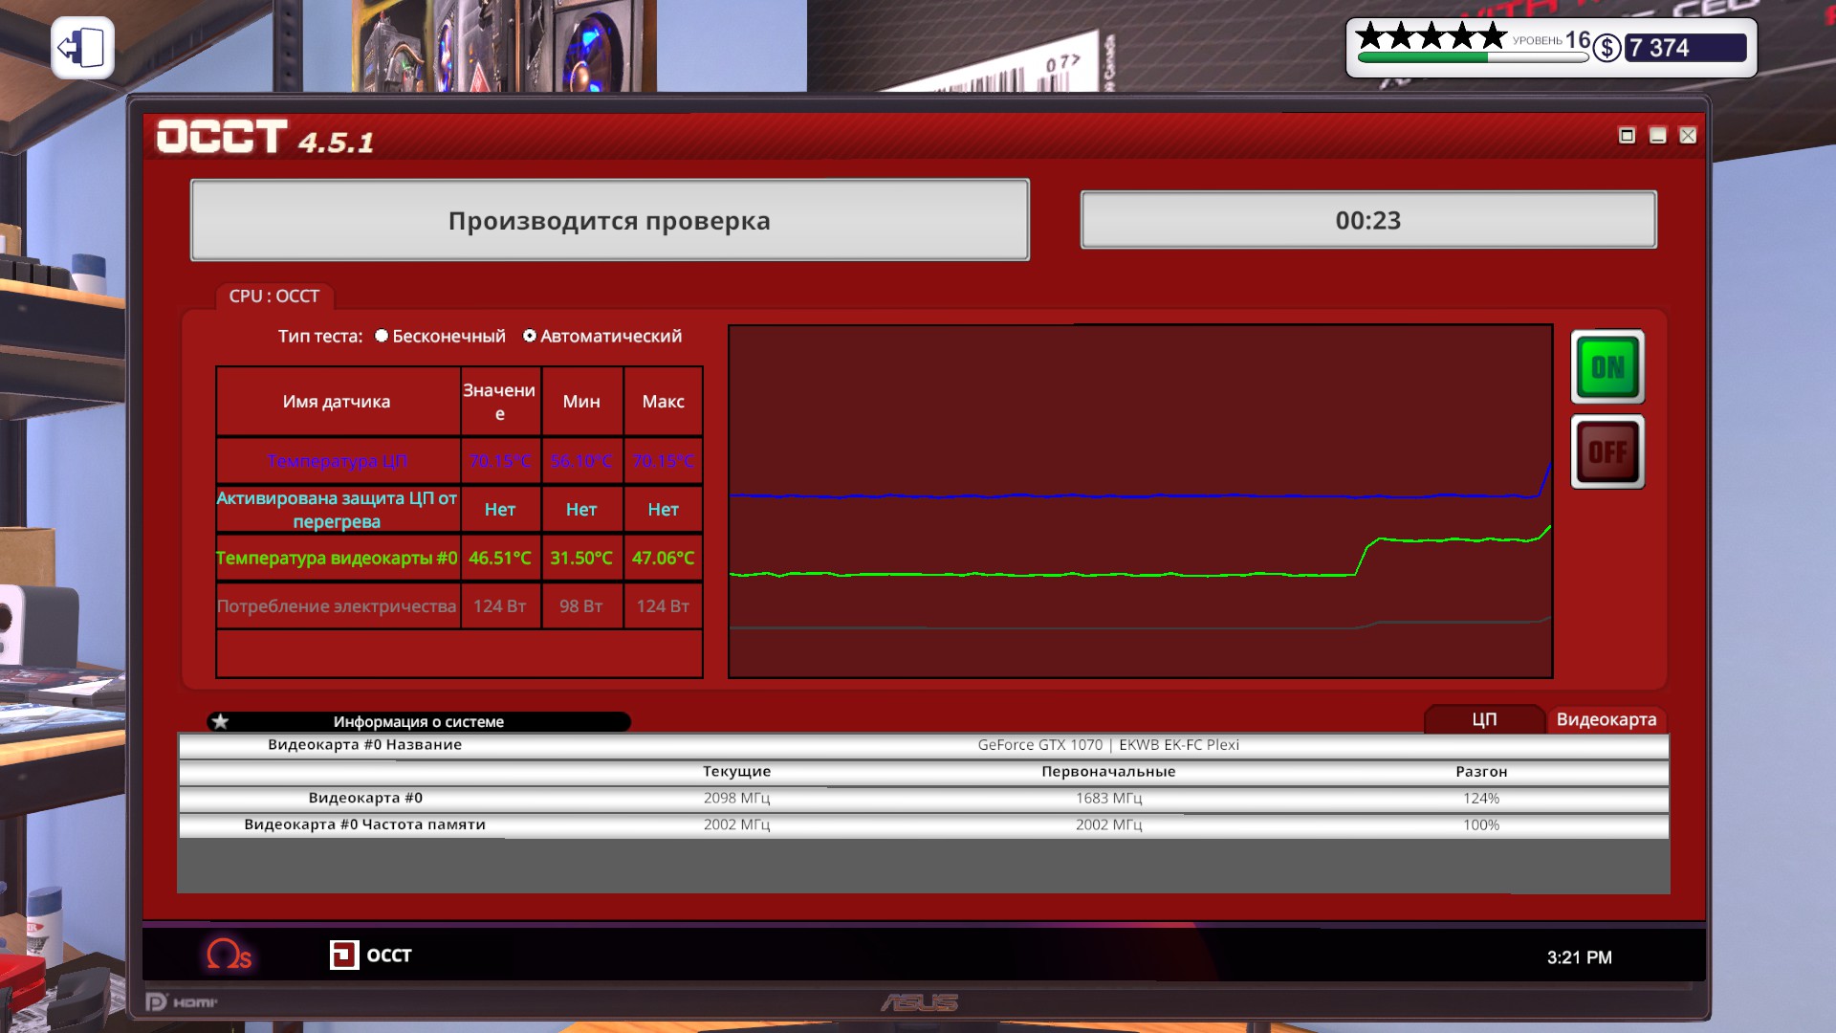Viewport: 1836px width, 1033px height.
Task: Minimize the OCCT window
Action: 1657,136
